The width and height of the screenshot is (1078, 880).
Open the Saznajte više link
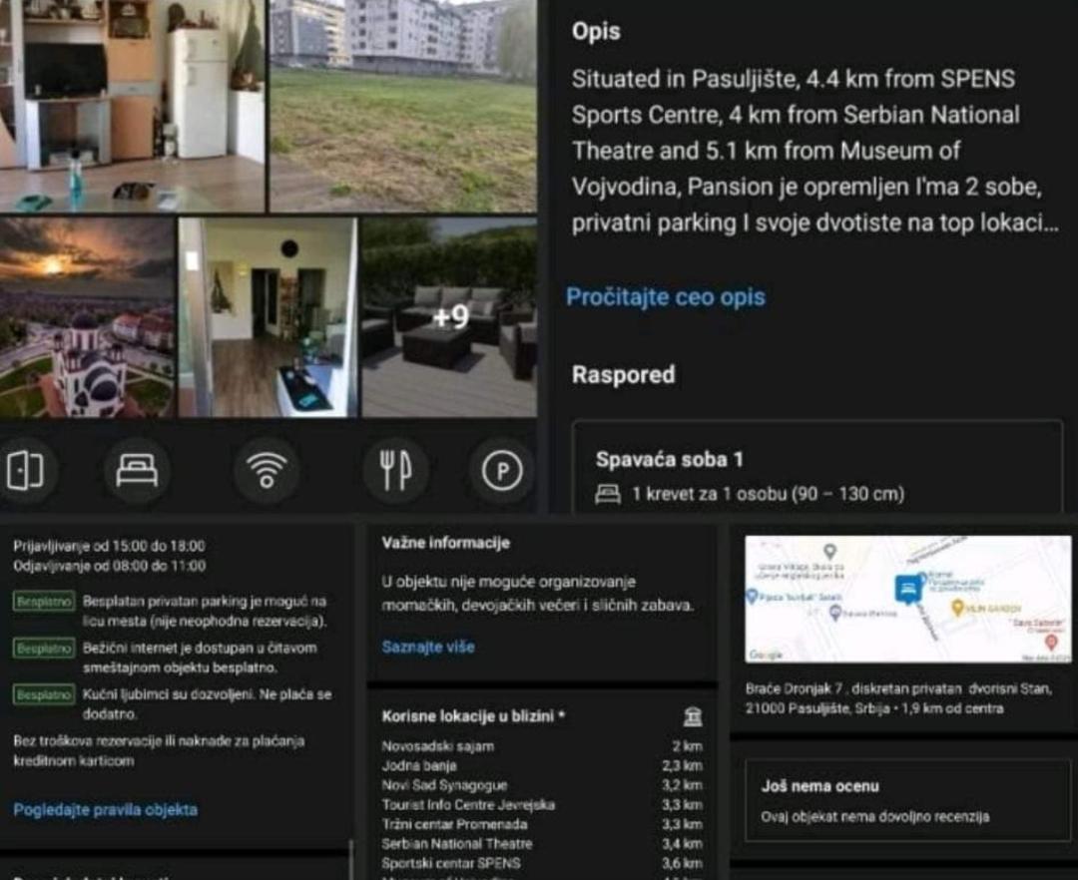coord(428,647)
